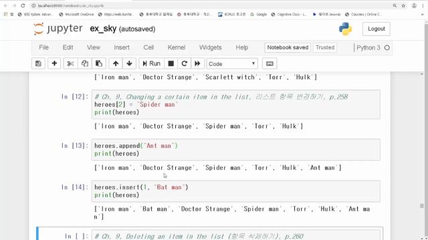The image size is (428, 240).
Task: Run the selected cell
Action: click(x=152, y=64)
